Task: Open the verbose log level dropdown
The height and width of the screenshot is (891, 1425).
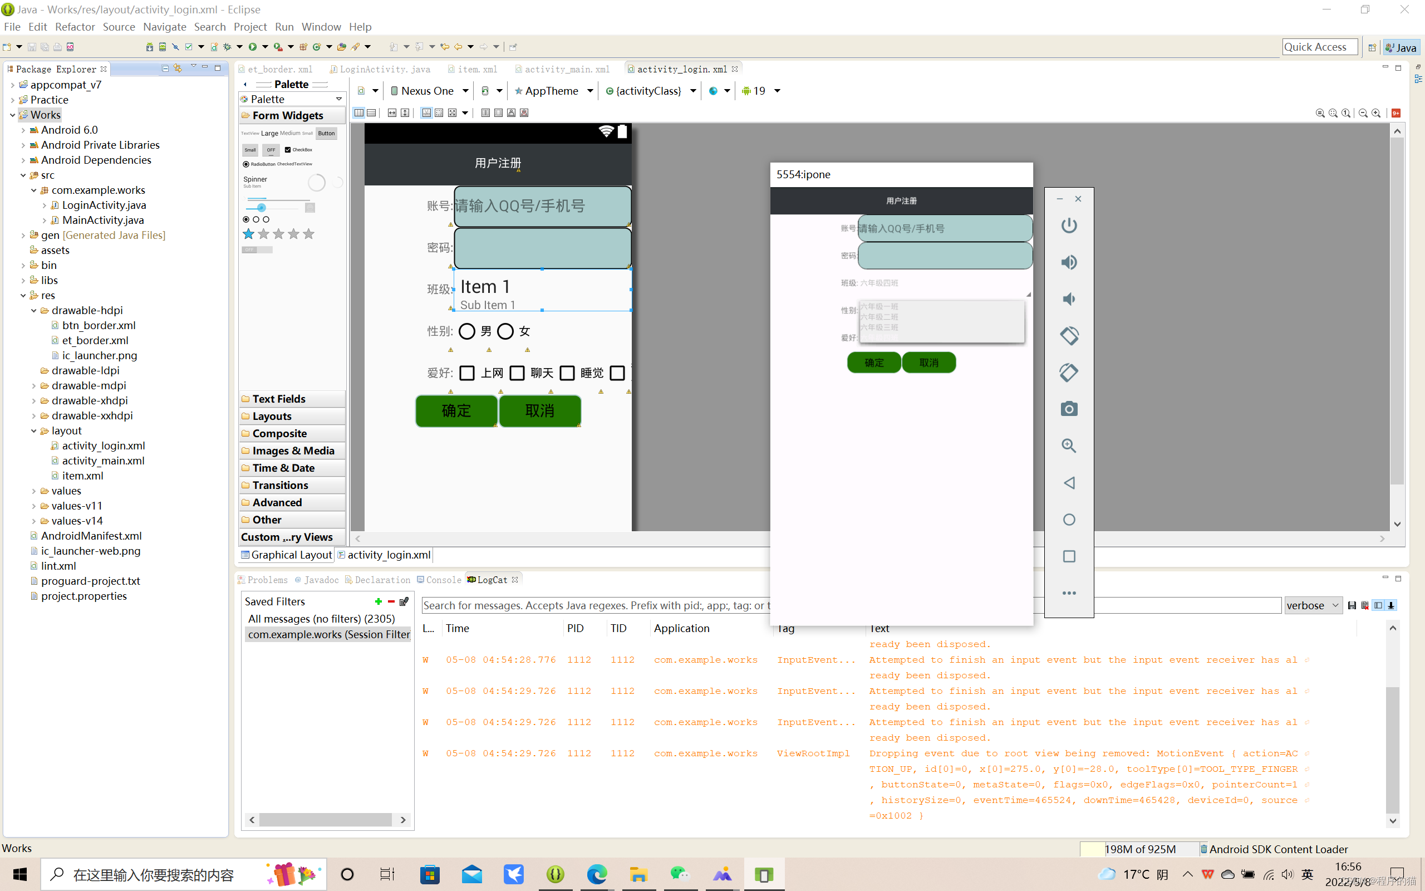Action: click(1313, 605)
